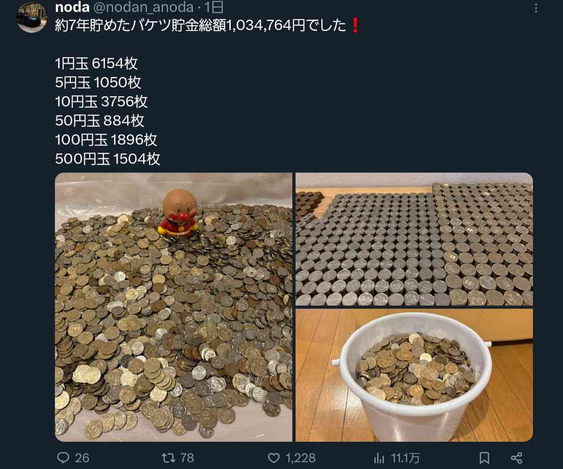Viewport: 563px width, 469px height.
Task: Open the white bucket of coins photo
Action: tap(414, 375)
